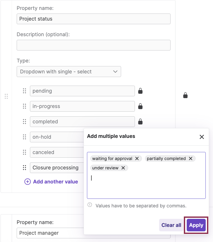Viewport: 213px width, 242px height.
Task: Grab the drag handle beside on-hold
Action: click(24, 137)
